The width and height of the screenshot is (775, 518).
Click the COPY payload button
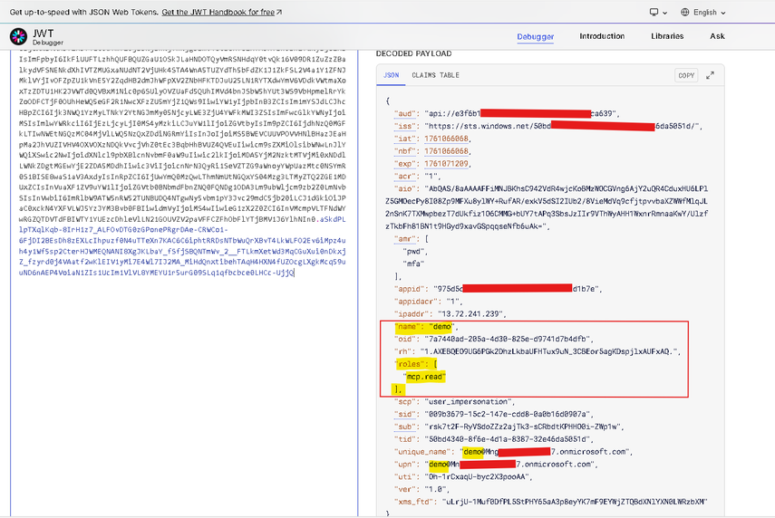(x=686, y=75)
